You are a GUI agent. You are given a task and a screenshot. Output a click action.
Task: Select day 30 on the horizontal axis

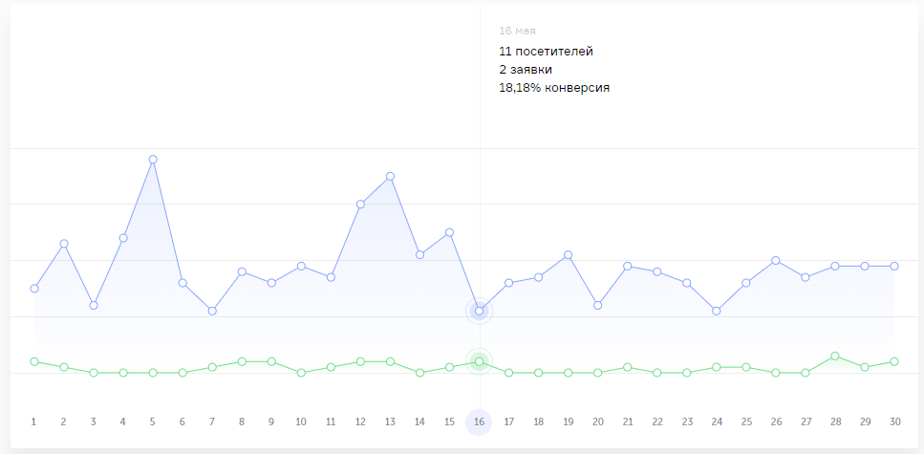(x=894, y=422)
